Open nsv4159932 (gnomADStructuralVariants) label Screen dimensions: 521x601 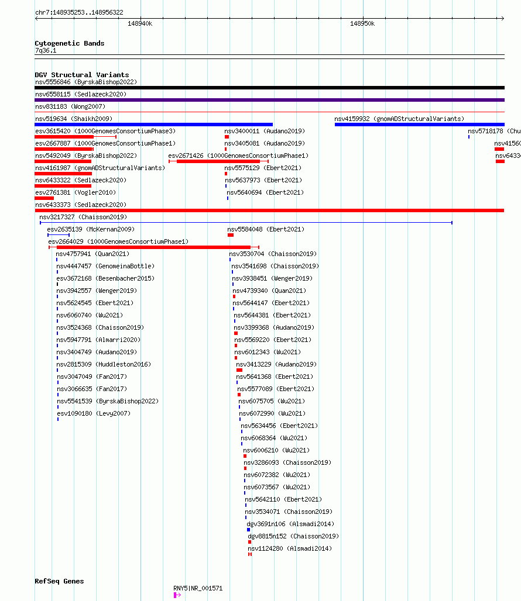pyautogui.click(x=399, y=119)
